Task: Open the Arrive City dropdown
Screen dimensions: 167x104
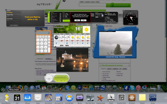Action: pos(14,21)
